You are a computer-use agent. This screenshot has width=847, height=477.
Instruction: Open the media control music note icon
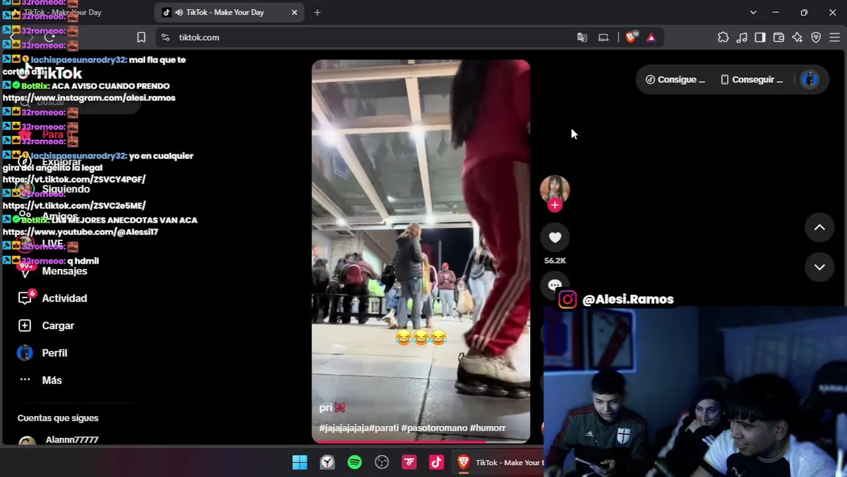coord(742,38)
